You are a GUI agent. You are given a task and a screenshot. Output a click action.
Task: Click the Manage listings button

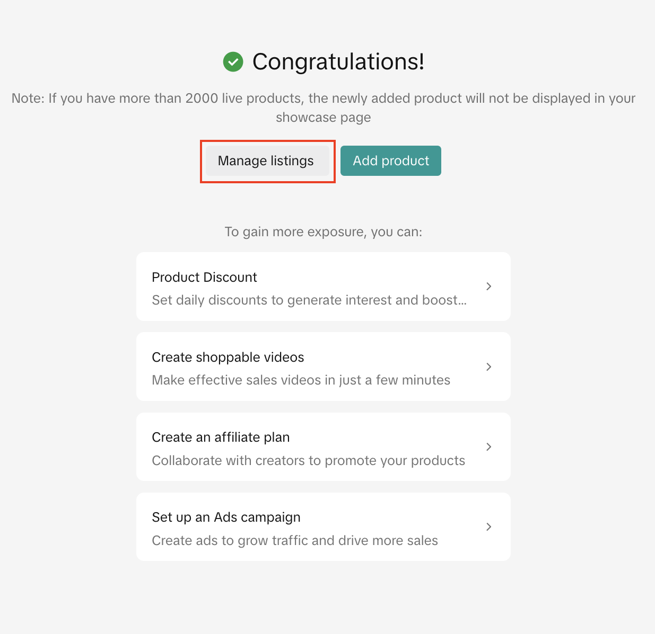pos(266,161)
